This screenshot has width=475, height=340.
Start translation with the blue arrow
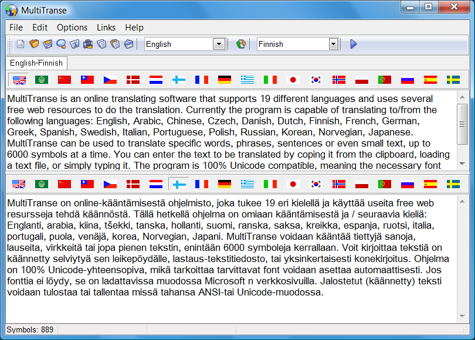[354, 43]
